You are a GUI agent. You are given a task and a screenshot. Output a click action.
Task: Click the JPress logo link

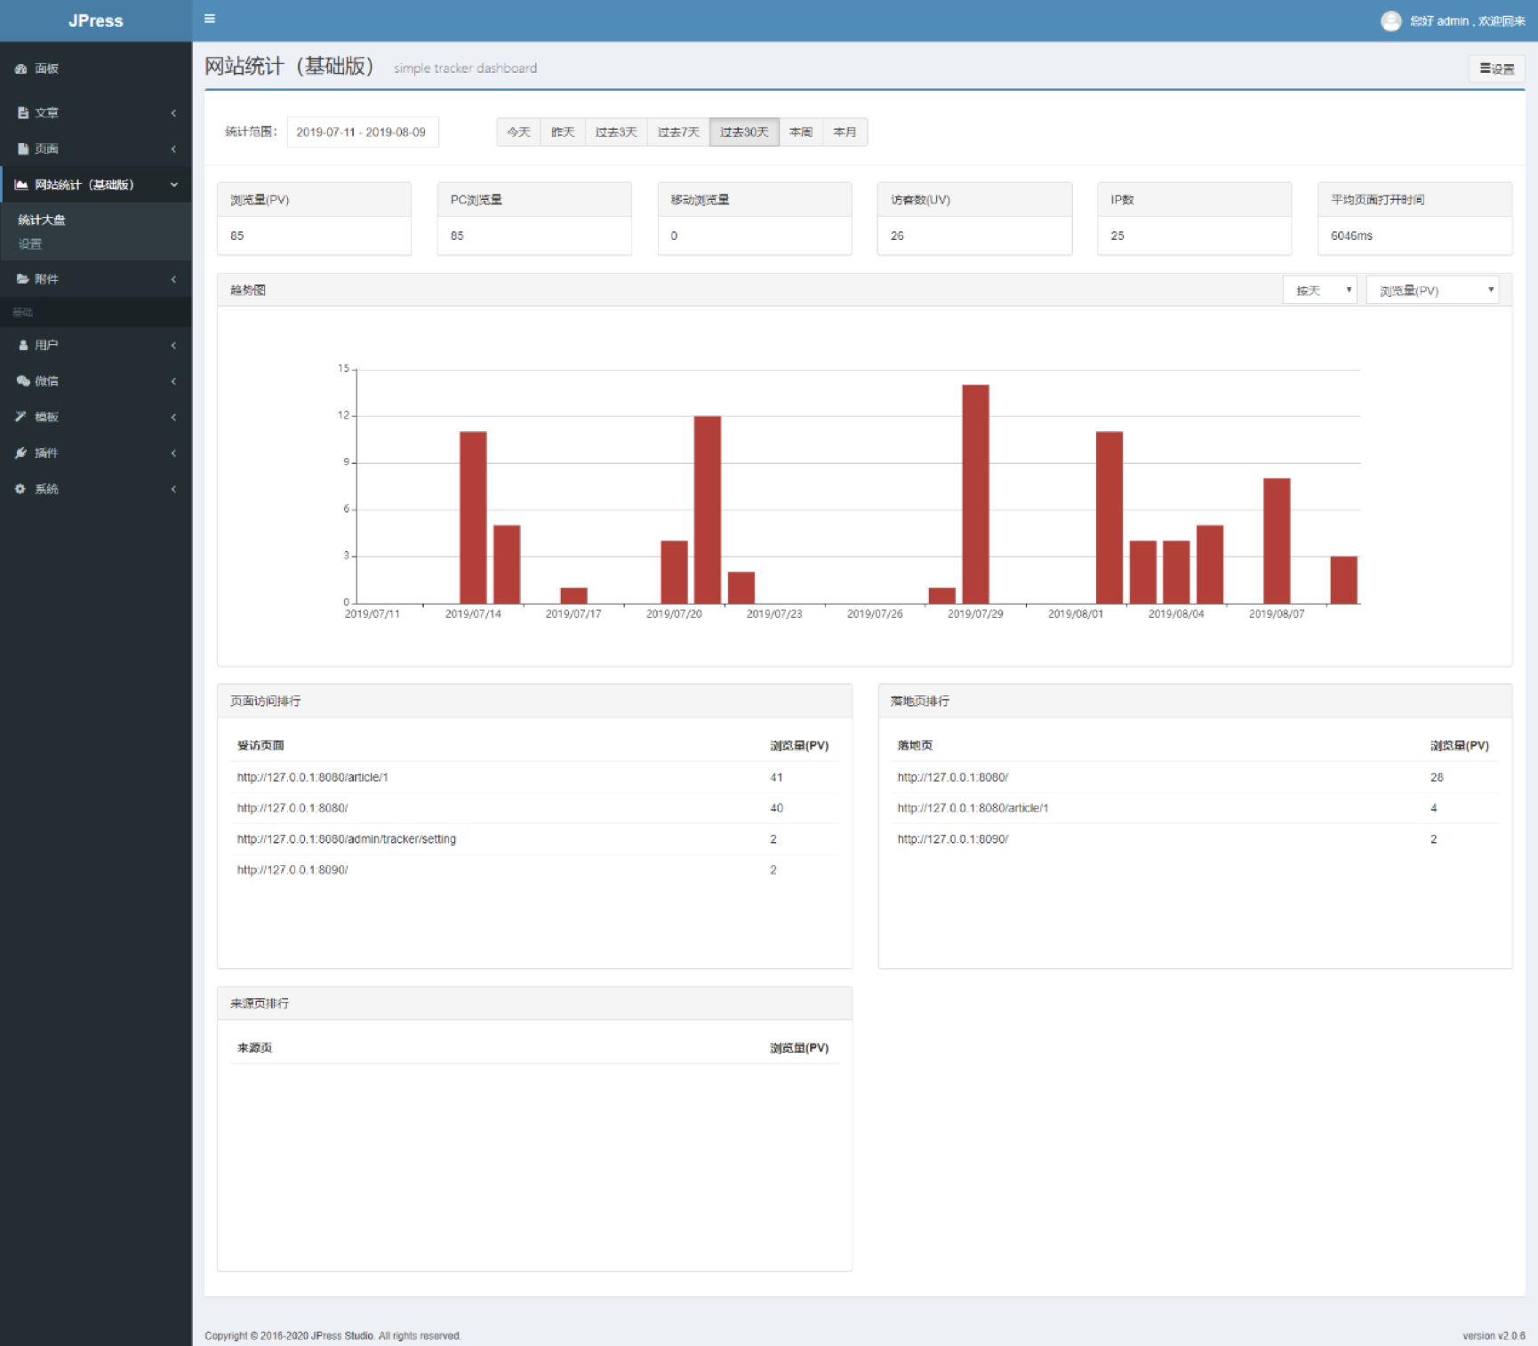pyautogui.click(x=96, y=20)
